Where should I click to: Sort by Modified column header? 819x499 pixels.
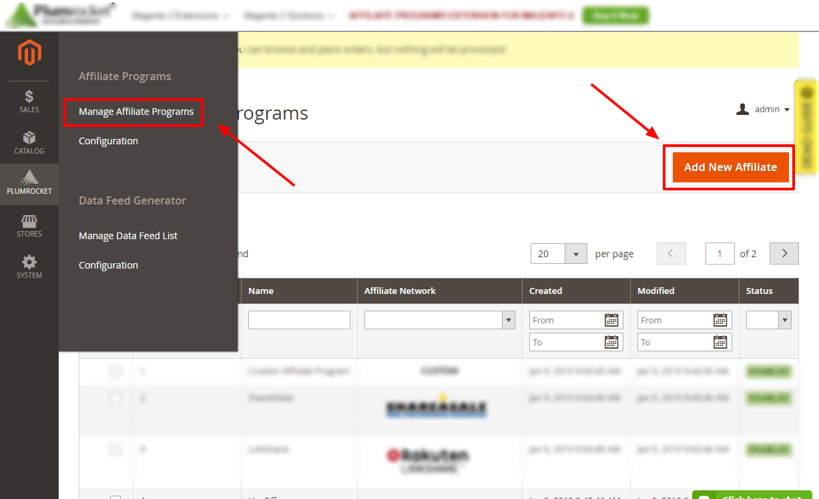click(x=684, y=291)
